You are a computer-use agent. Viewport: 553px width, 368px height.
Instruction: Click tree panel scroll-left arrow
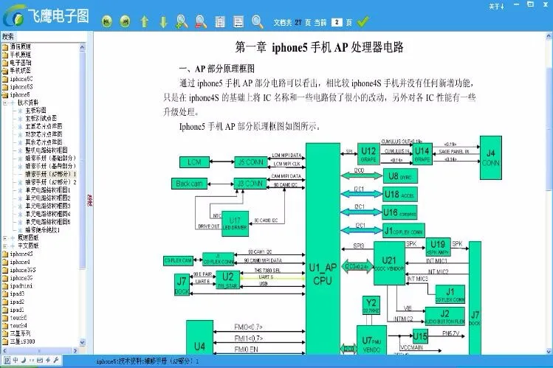tap(4, 351)
